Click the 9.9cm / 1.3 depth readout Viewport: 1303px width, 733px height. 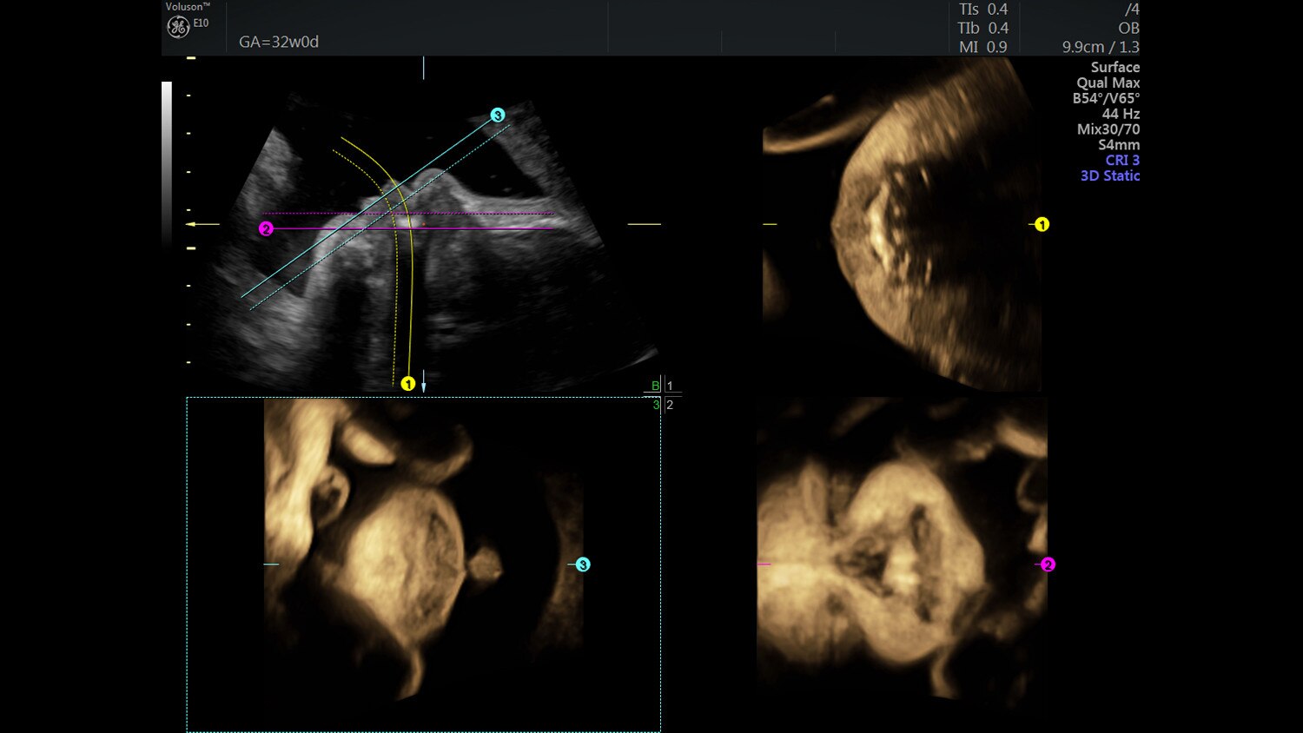click(x=1101, y=48)
